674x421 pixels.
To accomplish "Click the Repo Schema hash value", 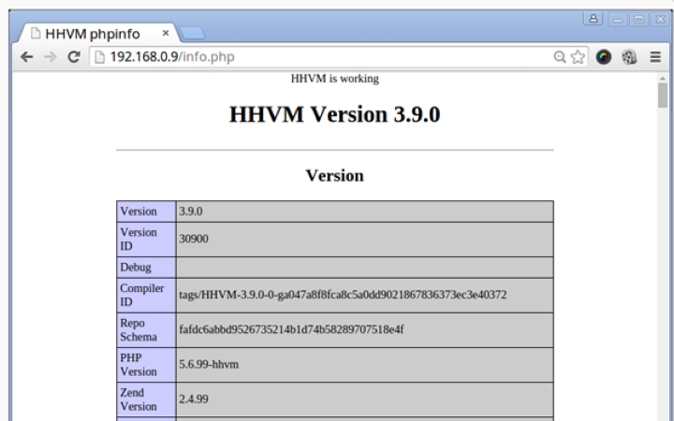I will pyautogui.click(x=291, y=329).
